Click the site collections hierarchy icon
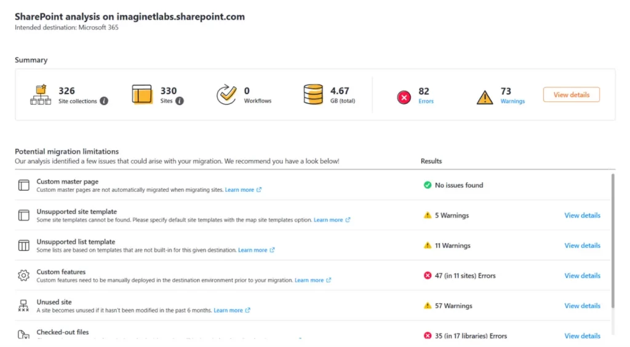This screenshot has width=630, height=347. (x=41, y=95)
